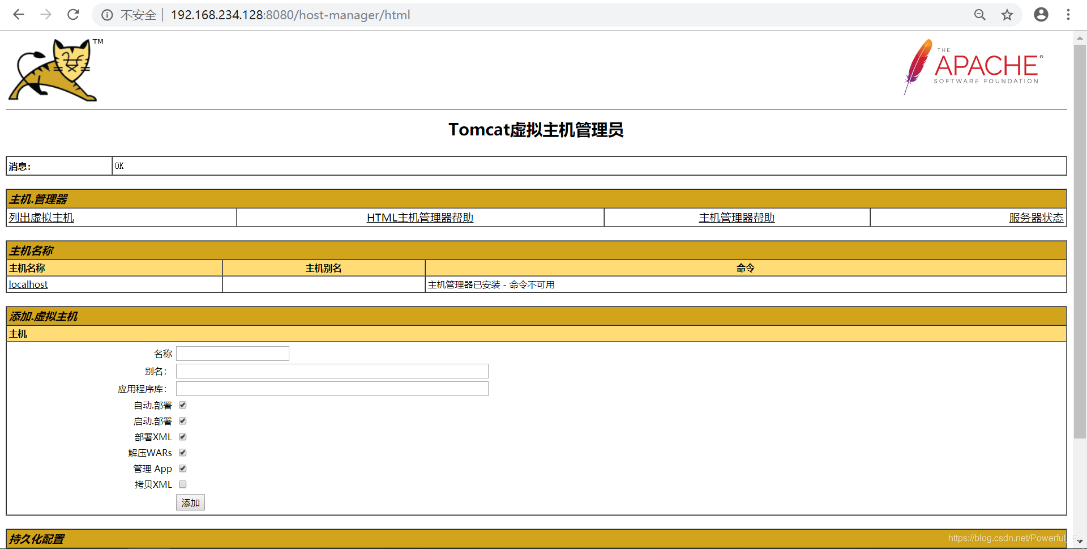This screenshot has height=549, width=1087.
Task: Open the localhost host link
Action: click(28, 284)
